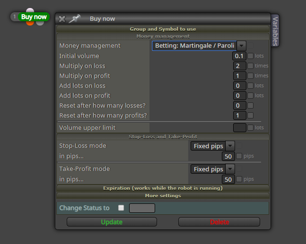The image size is (306, 244).
Task: Open the Take-Profit mode dropdown
Action: tap(230, 169)
